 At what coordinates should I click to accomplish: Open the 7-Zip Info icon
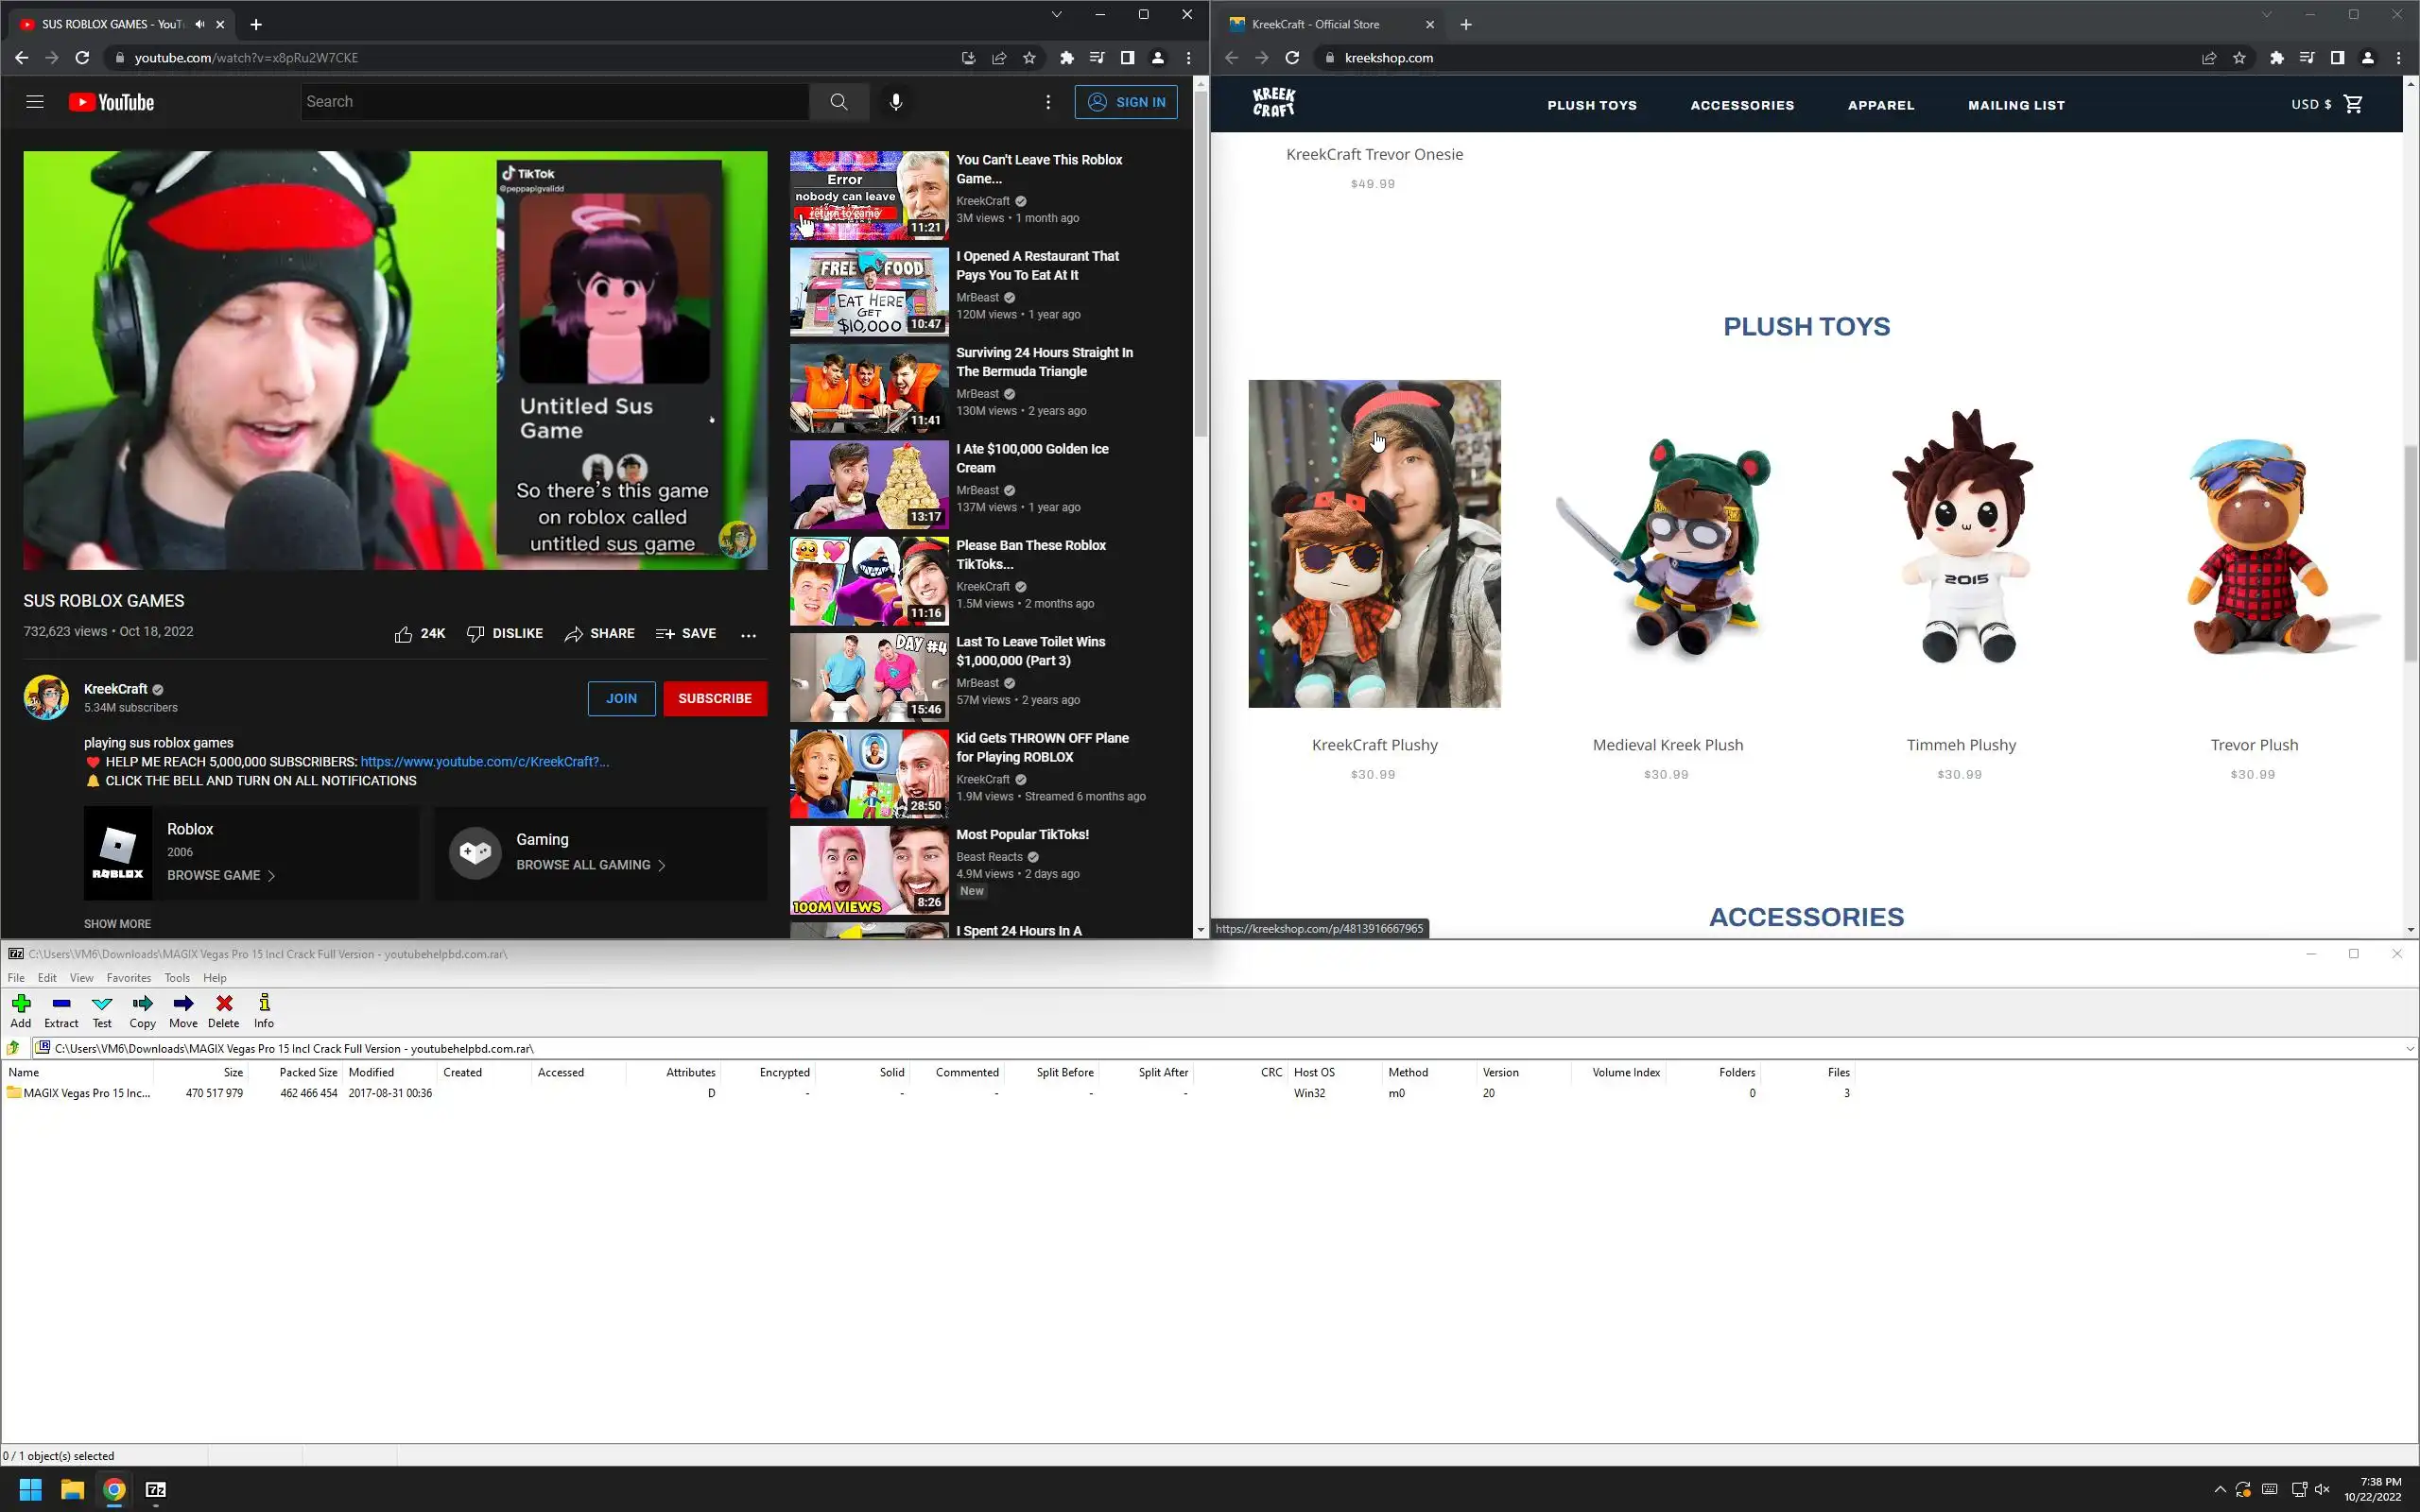pyautogui.click(x=264, y=1010)
